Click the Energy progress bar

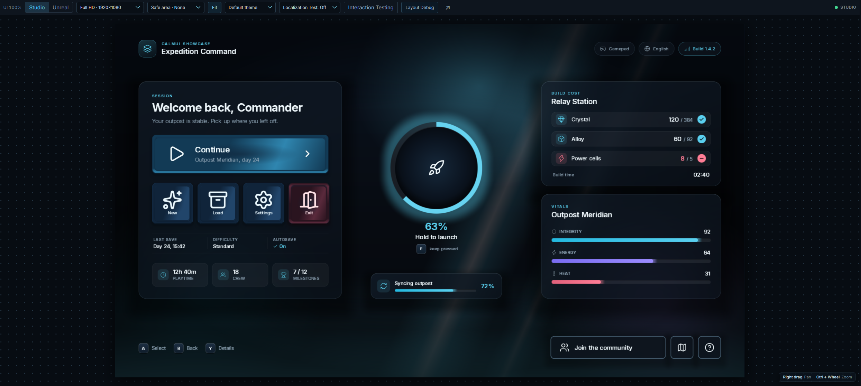tap(631, 261)
